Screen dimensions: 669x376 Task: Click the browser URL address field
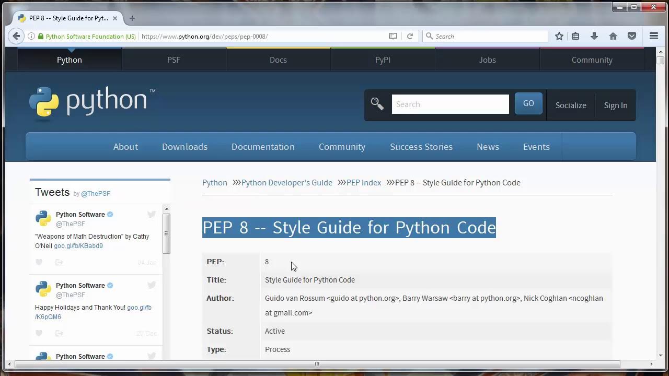pyautogui.click(x=262, y=37)
